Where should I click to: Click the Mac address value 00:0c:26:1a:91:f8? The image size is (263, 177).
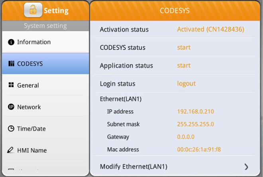click(x=199, y=149)
